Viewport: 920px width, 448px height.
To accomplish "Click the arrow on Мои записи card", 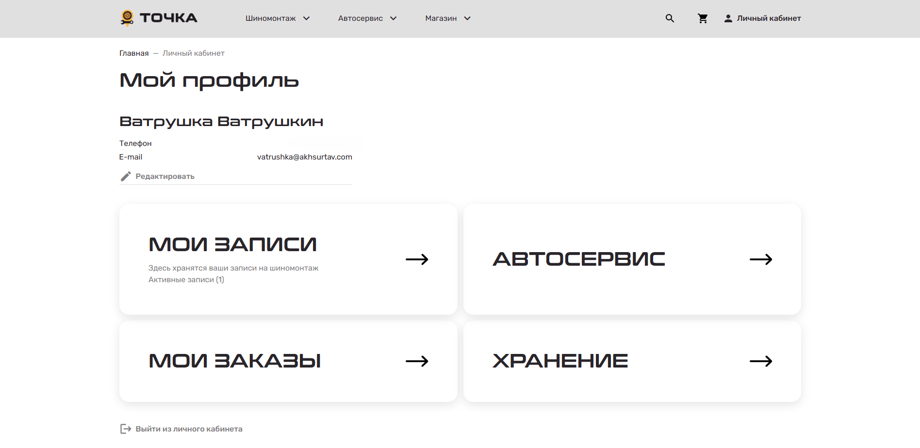I will point(417,259).
